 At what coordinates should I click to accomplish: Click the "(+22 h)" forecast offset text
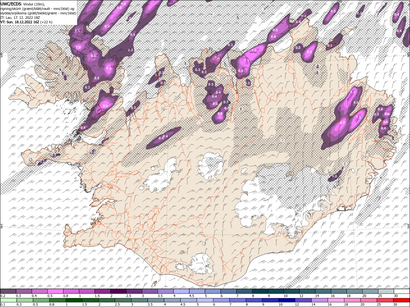(46, 22)
